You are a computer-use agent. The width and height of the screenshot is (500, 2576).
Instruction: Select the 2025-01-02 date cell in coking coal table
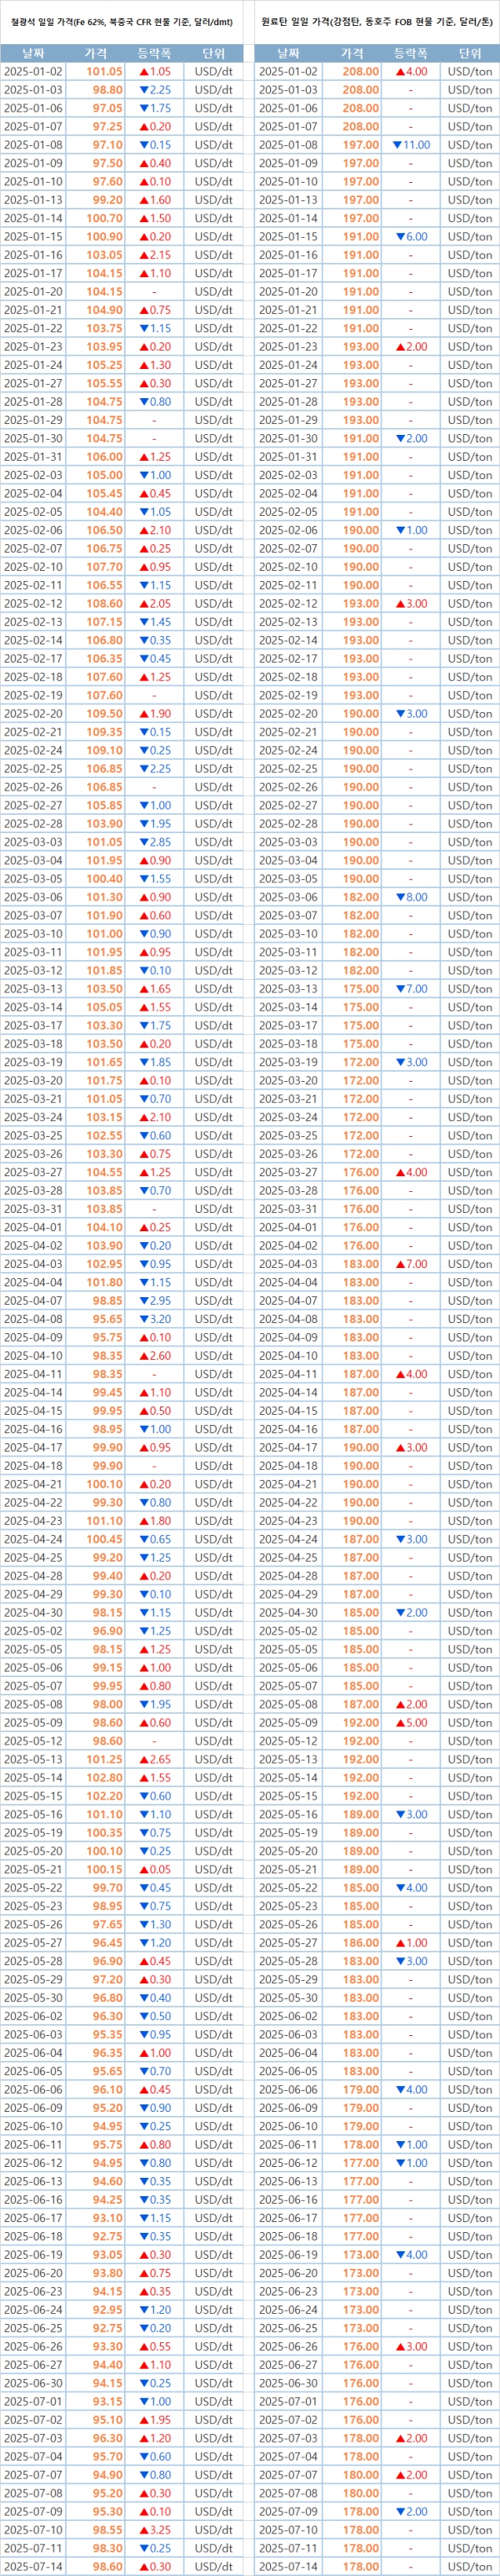click(x=288, y=72)
